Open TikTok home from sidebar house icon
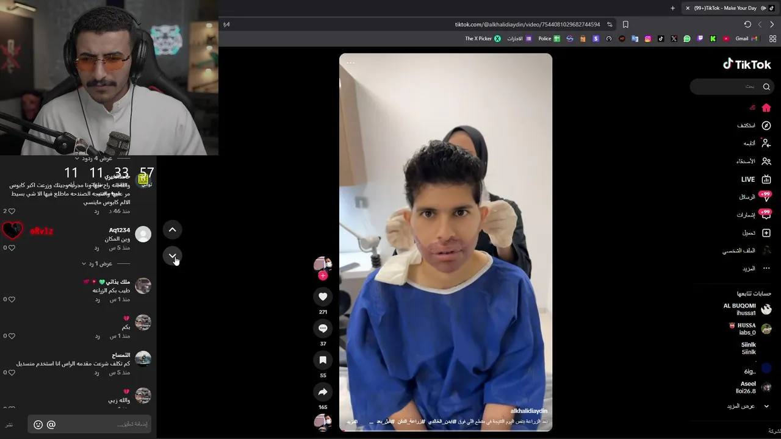The image size is (781, 439). point(766,108)
